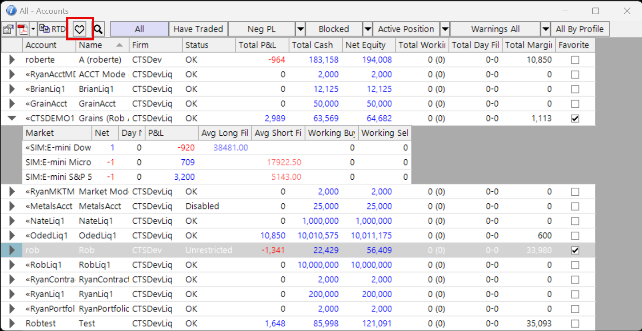The width and height of the screenshot is (642, 331).
Task: Select the Have Traded filter
Action: (198, 29)
